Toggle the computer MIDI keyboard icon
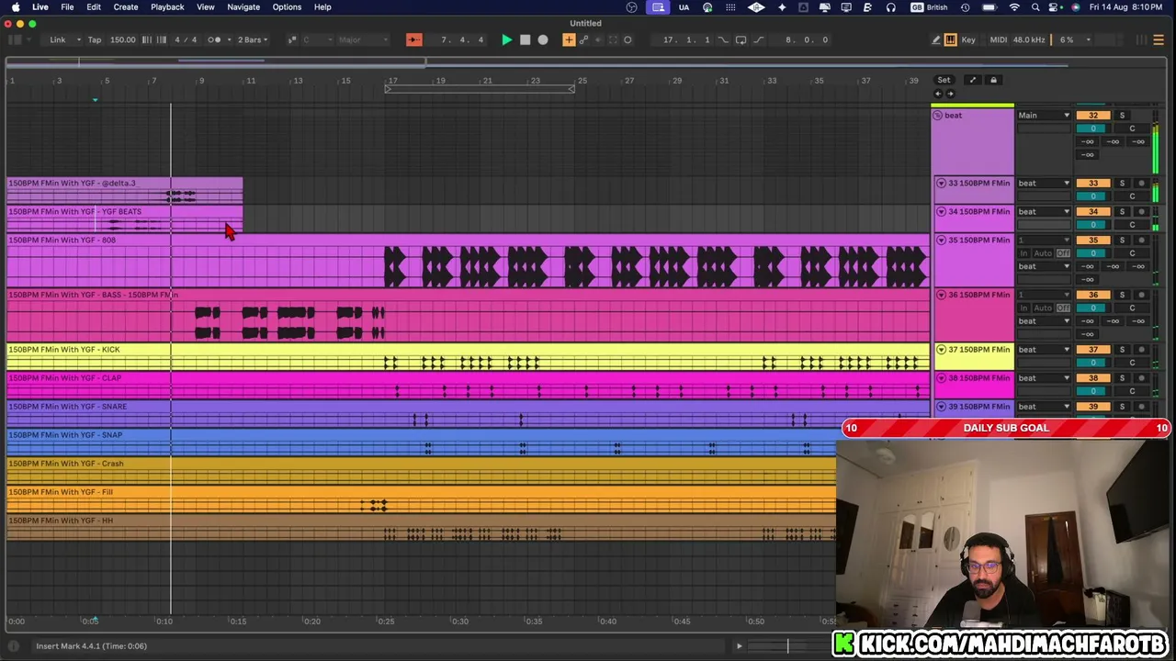 coord(951,39)
